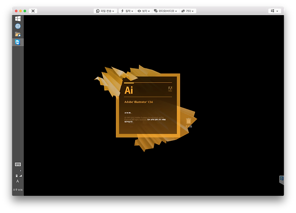The width and height of the screenshot is (296, 213).
Task: Click the Adobe Illustrator CS6 title text
Action: (139, 102)
